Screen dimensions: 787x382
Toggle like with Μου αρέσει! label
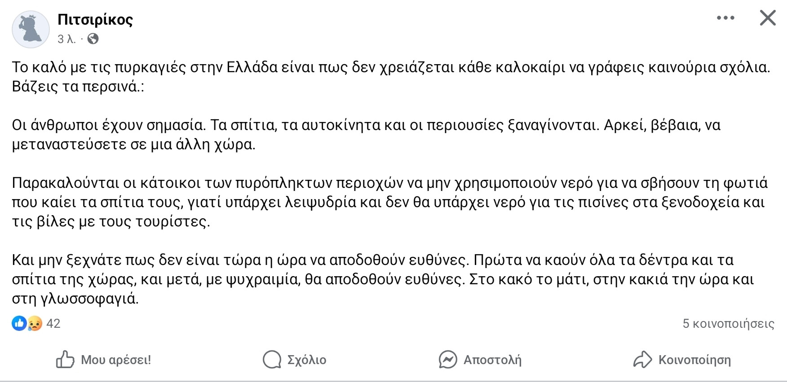coord(116,360)
